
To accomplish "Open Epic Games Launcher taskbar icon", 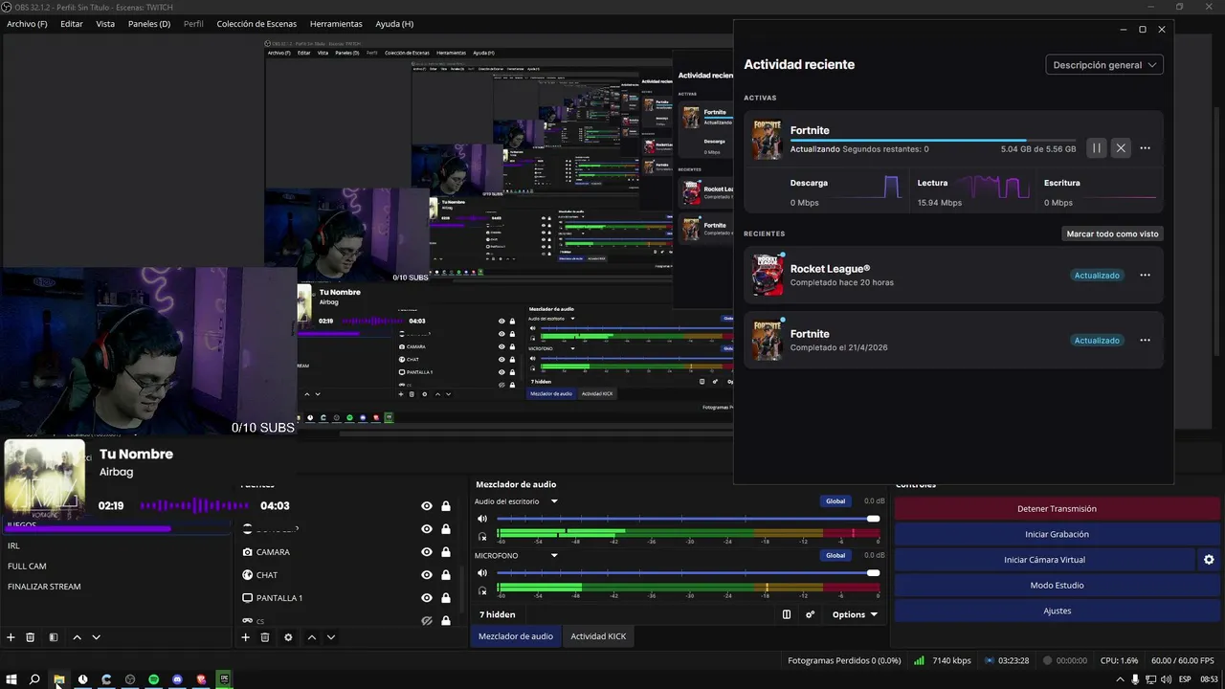I will (224, 679).
